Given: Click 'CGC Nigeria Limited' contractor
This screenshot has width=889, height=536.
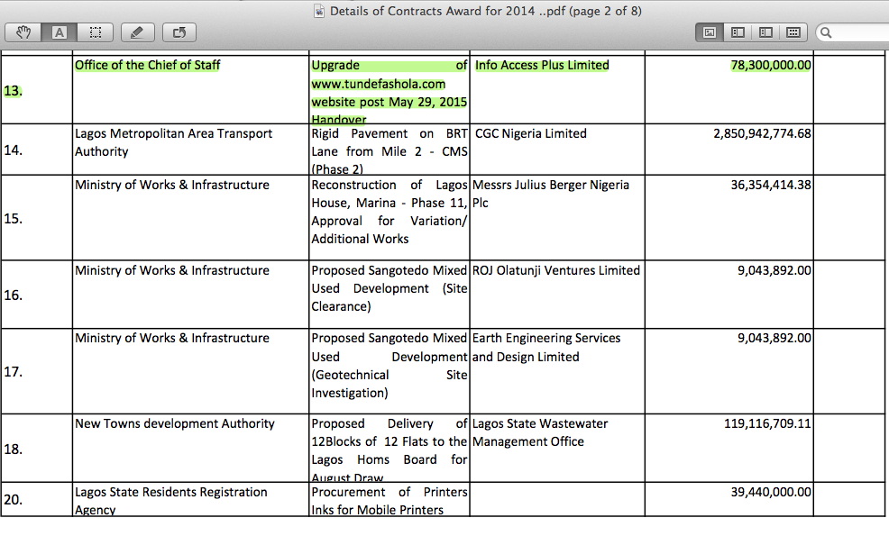Looking at the screenshot, I should (x=531, y=133).
